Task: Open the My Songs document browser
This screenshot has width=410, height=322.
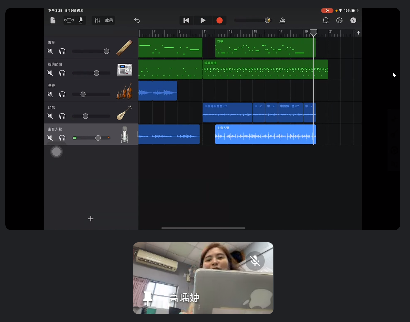Action: pyautogui.click(x=53, y=20)
